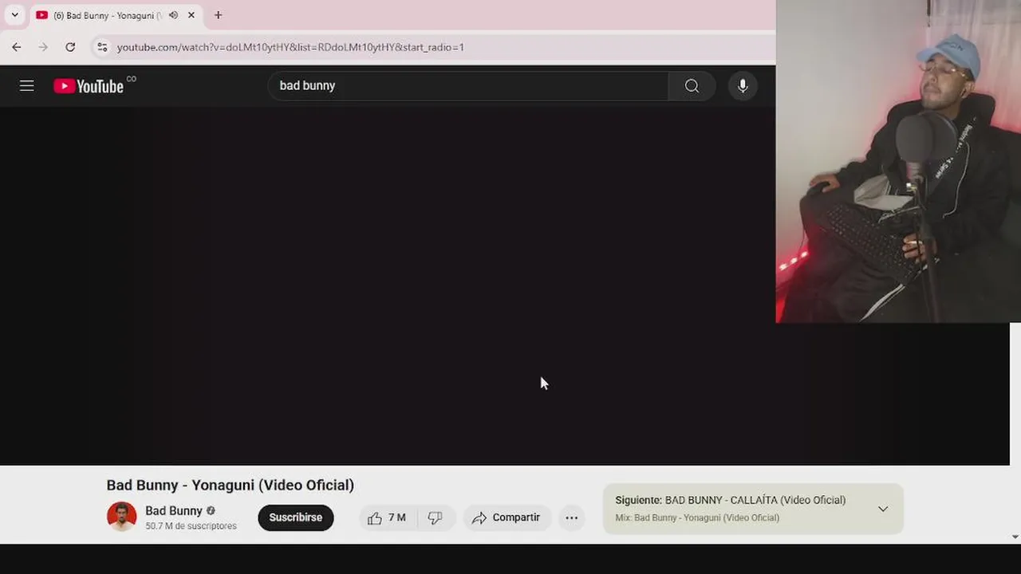Image resolution: width=1021 pixels, height=574 pixels.
Task: Click the webcam overlay of the streamer
Action: click(898, 161)
